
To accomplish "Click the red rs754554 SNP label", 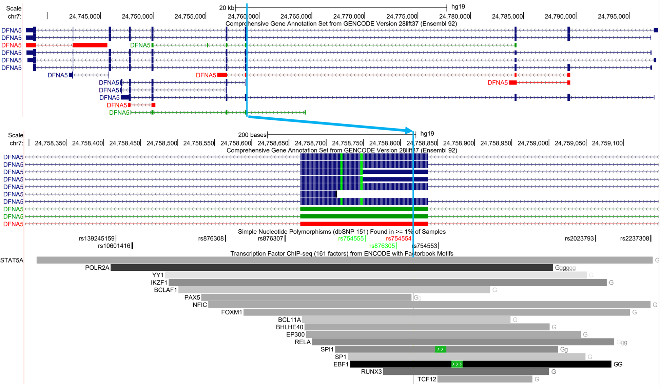I will (x=399, y=238).
